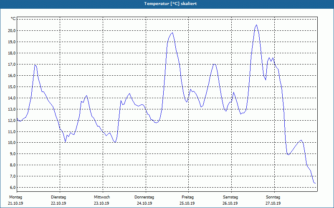Click the date 23.10.19
Image resolution: width=334 pixels, height=208 pixels.
click(101, 203)
